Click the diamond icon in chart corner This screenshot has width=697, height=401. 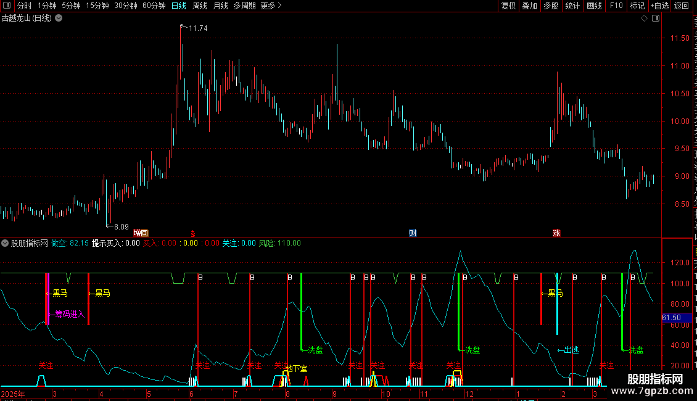pyautogui.click(x=644, y=19)
